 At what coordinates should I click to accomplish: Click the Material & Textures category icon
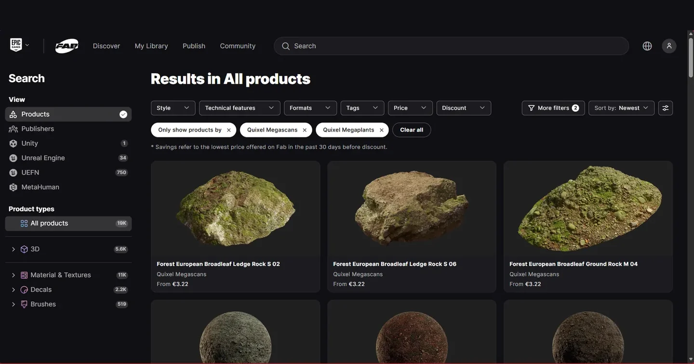click(24, 275)
